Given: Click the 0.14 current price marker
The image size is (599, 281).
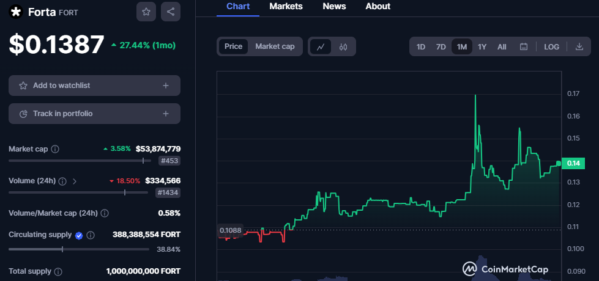Looking at the screenshot, I should (x=573, y=163).
